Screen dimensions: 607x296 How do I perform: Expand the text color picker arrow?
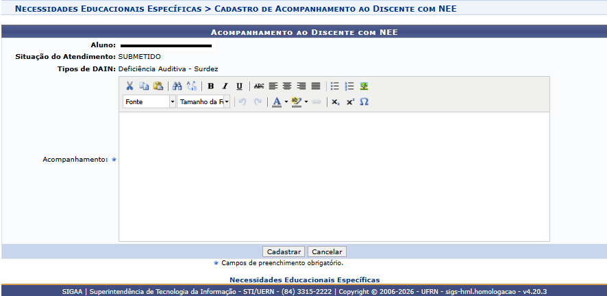click(x=286, y=102)
